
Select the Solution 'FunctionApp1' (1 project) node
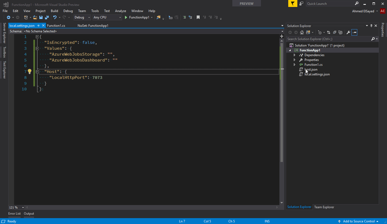(320, 45)
